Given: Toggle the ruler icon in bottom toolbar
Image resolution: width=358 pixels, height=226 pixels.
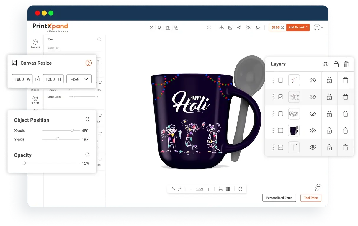Looking at the screenshot, I should click(220, 189).
